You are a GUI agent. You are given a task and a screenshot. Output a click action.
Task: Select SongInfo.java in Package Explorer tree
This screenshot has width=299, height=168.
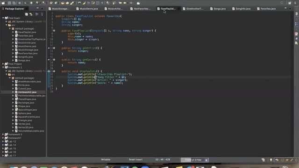(25, 57)
